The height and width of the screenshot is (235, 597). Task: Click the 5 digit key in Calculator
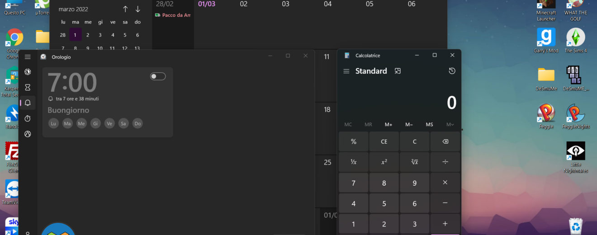(384, 203)
